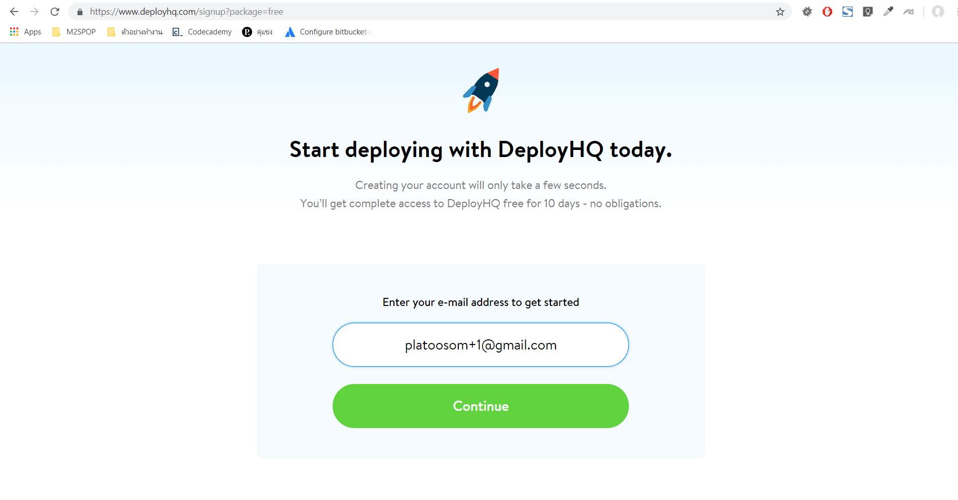Viewport: 958px width, 500px height.
Task: Click the Chrome profile avatar icon
Action: click(938, 11)
